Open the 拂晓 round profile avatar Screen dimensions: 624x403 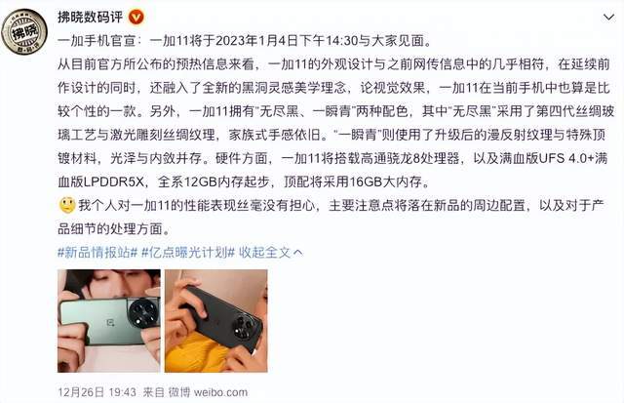pyautogui.click(x=24, y=32)
